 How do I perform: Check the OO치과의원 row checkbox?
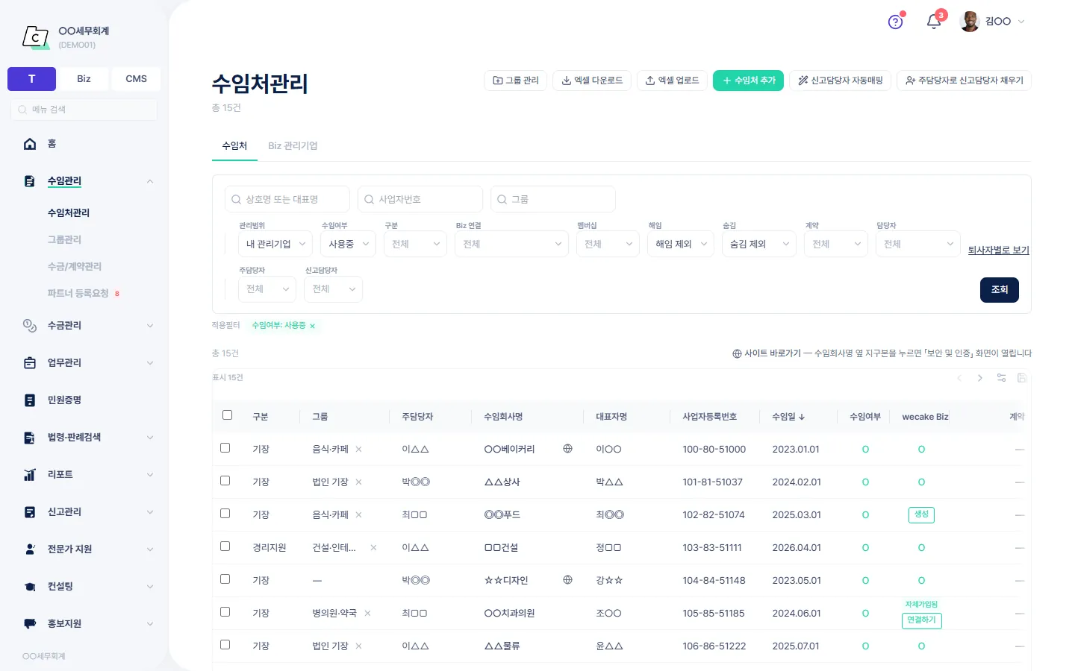tap(225, 612)
